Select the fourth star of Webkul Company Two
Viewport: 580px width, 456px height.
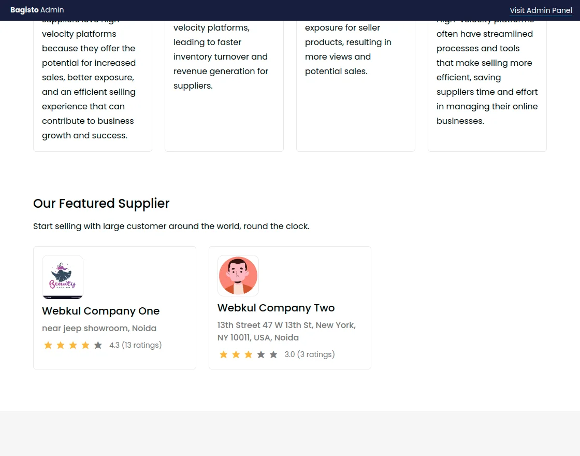click(260, 354)
